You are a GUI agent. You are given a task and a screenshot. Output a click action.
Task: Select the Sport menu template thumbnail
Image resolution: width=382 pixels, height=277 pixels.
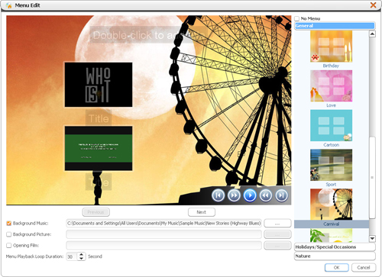331,165
